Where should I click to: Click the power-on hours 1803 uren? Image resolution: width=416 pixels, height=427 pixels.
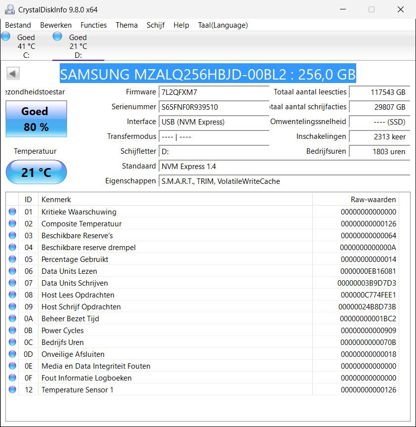[379, 151]
